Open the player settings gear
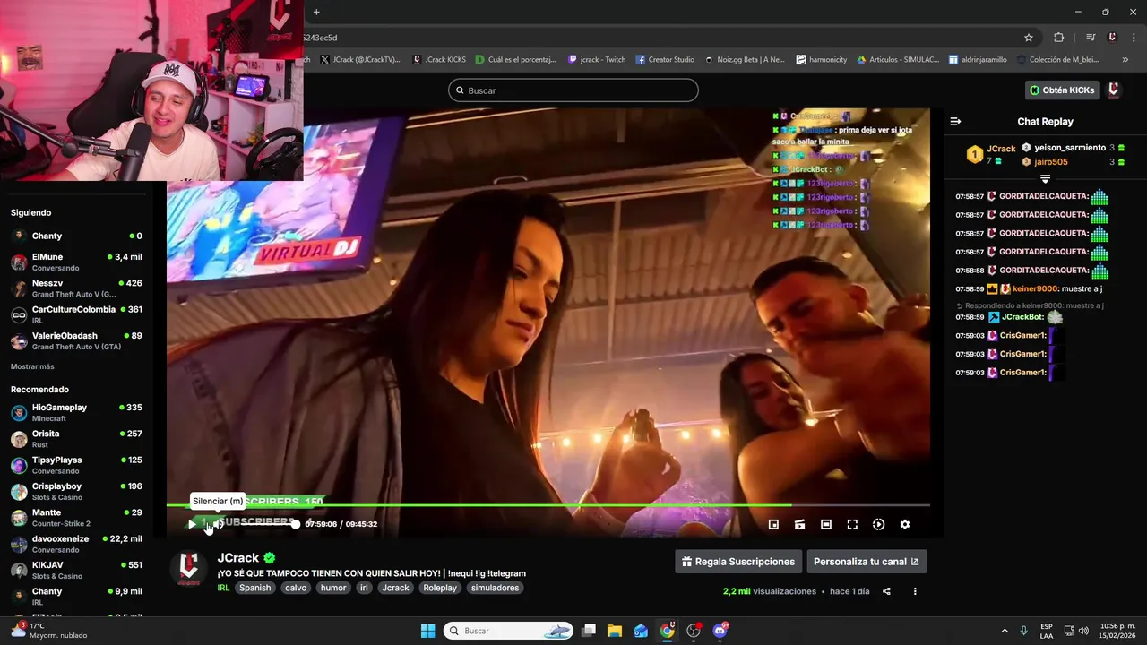This screenshot has width=1147, height=645. point(905,524)
